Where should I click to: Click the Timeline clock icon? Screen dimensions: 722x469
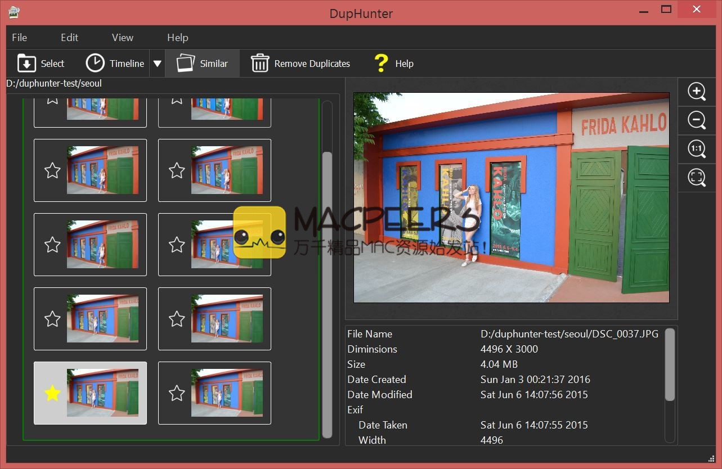pos(95,64)
